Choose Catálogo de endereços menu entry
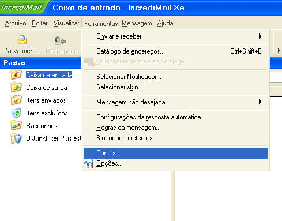 coord(175,51)
